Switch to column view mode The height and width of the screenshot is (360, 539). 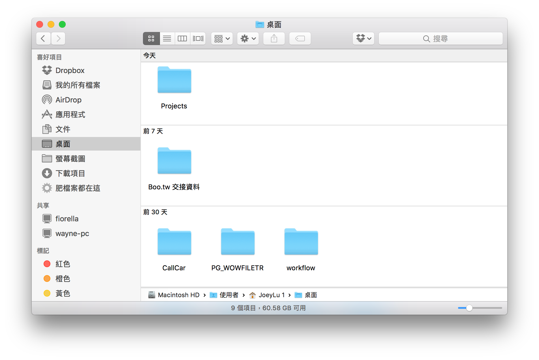point(182,38)
